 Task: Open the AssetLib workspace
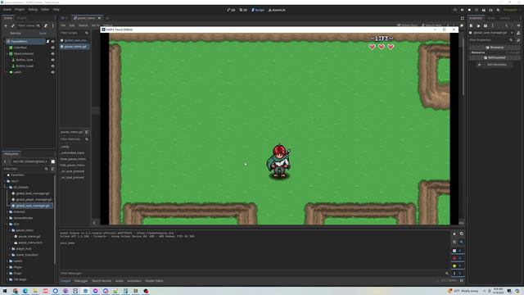click(x=277, y=10)
